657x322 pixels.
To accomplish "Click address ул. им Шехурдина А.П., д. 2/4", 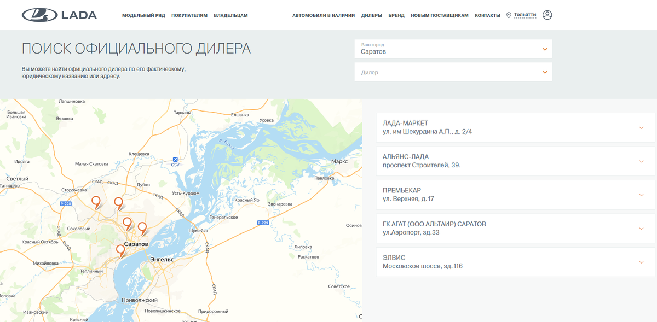I will click(x=427, y=132).
